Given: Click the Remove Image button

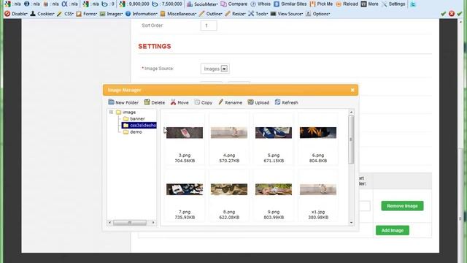Looking at the screenshot, I should click(402, 206).
